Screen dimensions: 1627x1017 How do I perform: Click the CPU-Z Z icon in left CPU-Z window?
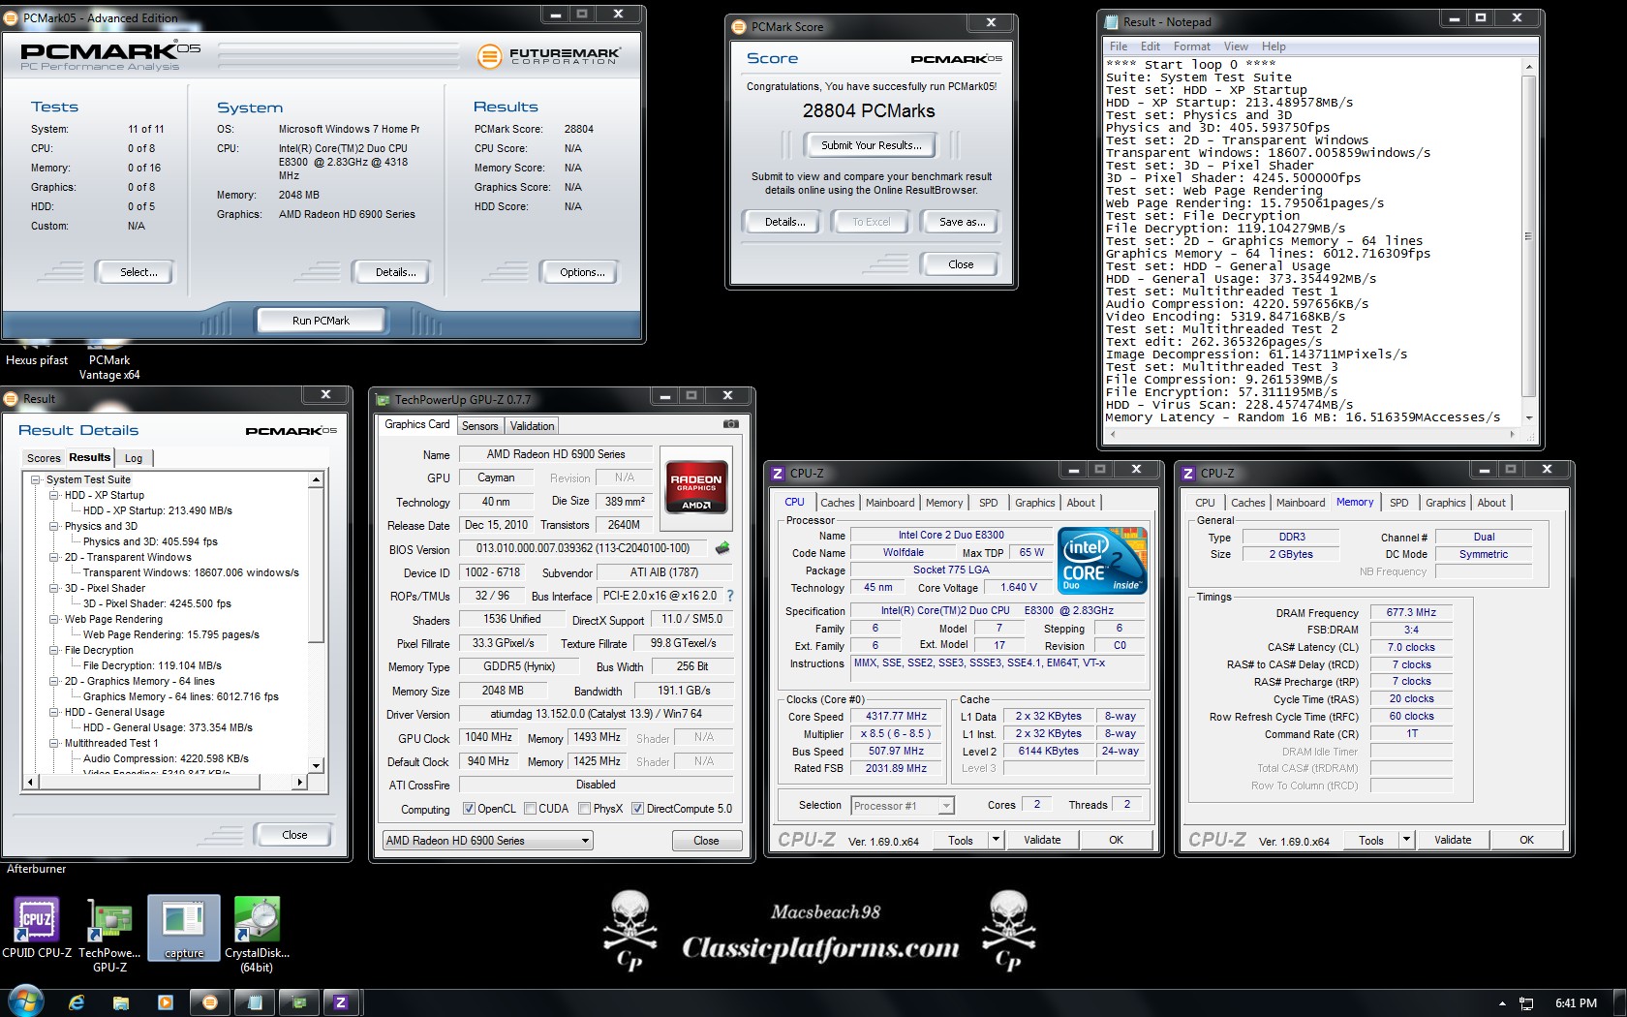[778, 473]
